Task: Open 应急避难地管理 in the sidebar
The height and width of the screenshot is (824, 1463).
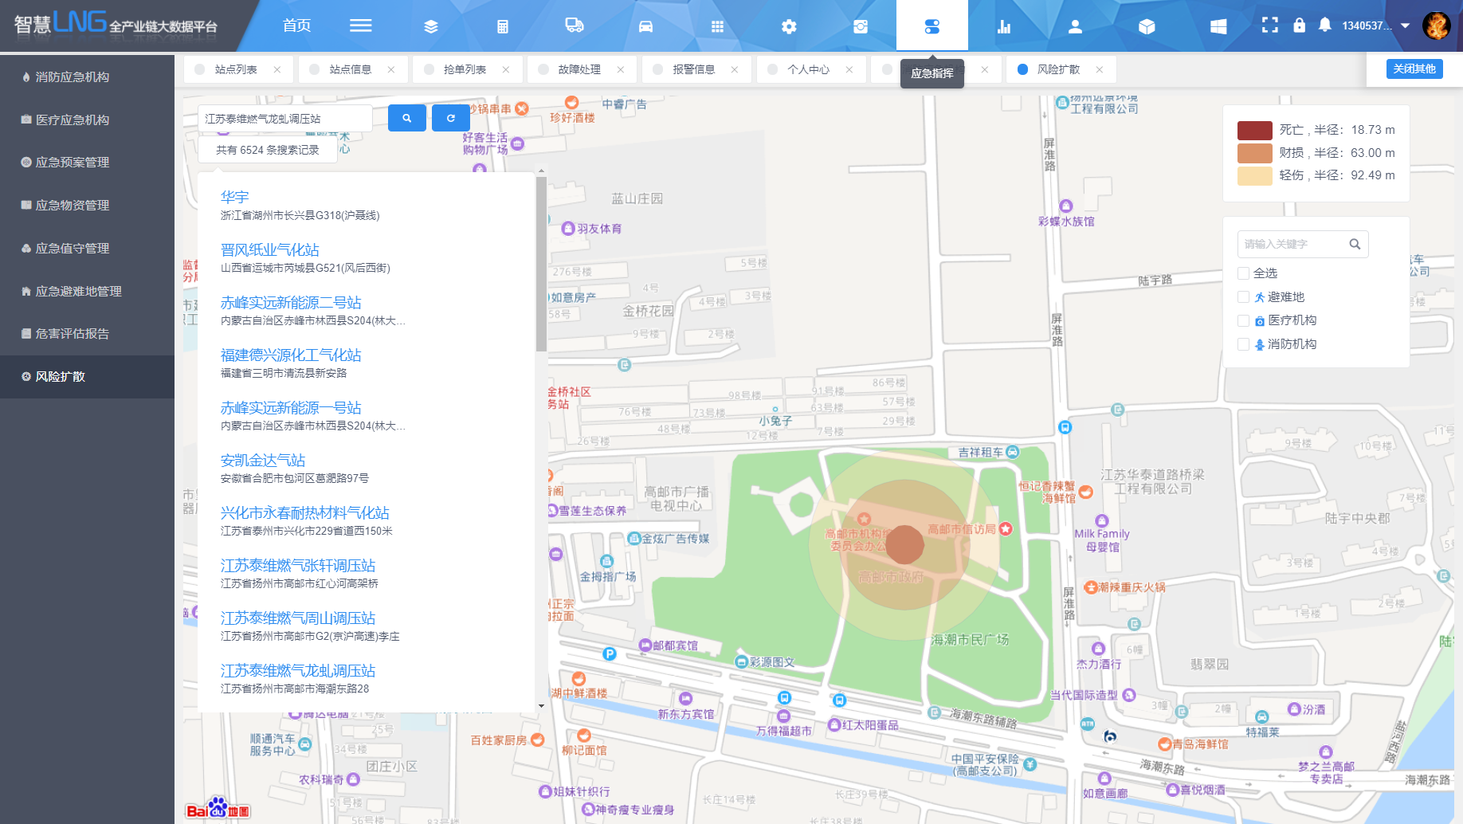Action: pos(87,291)
